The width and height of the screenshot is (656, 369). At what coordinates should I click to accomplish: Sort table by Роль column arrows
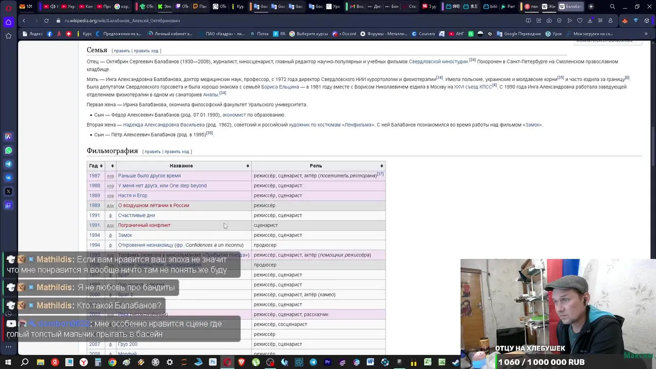(x=381, y=166)
